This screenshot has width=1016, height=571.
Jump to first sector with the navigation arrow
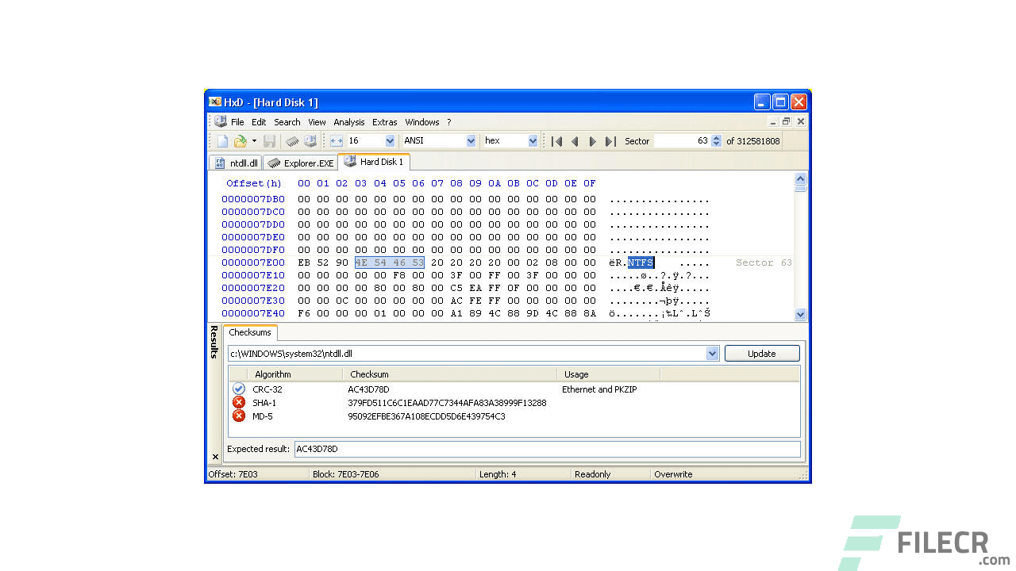(558, 140)
